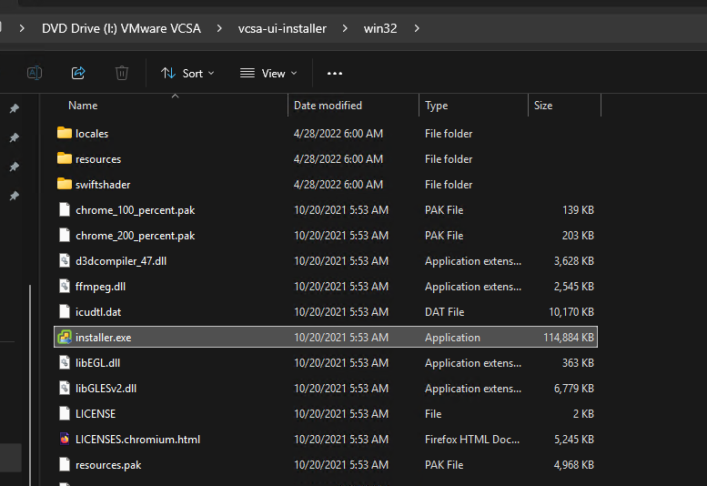Select the swiftshader folder icon
707x486 pixels.
pyautogui.click(x=64, y=185)
